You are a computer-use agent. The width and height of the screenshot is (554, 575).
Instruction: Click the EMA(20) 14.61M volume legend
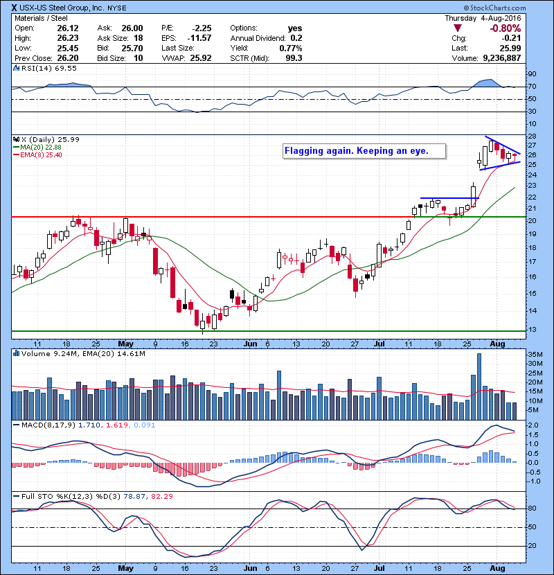(114, 354)
